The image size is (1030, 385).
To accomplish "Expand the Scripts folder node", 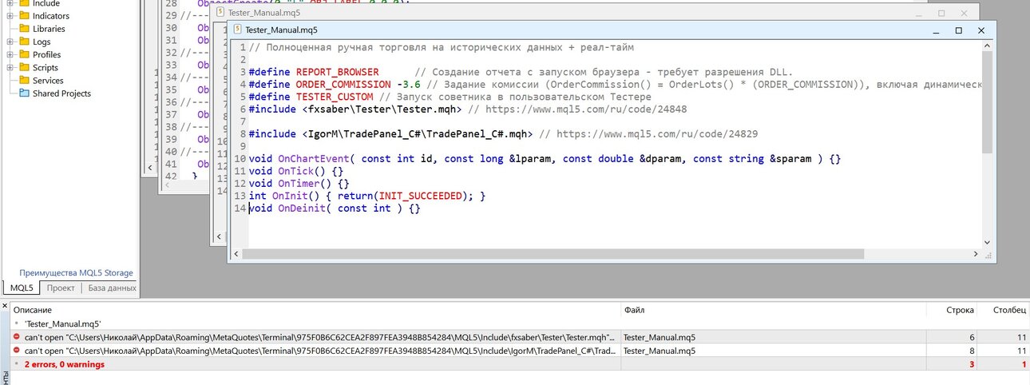I will point(10,67).
